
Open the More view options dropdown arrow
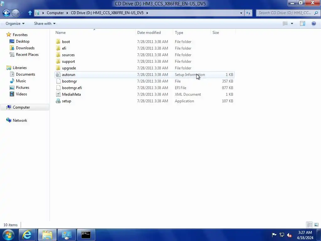click(292, 24)
